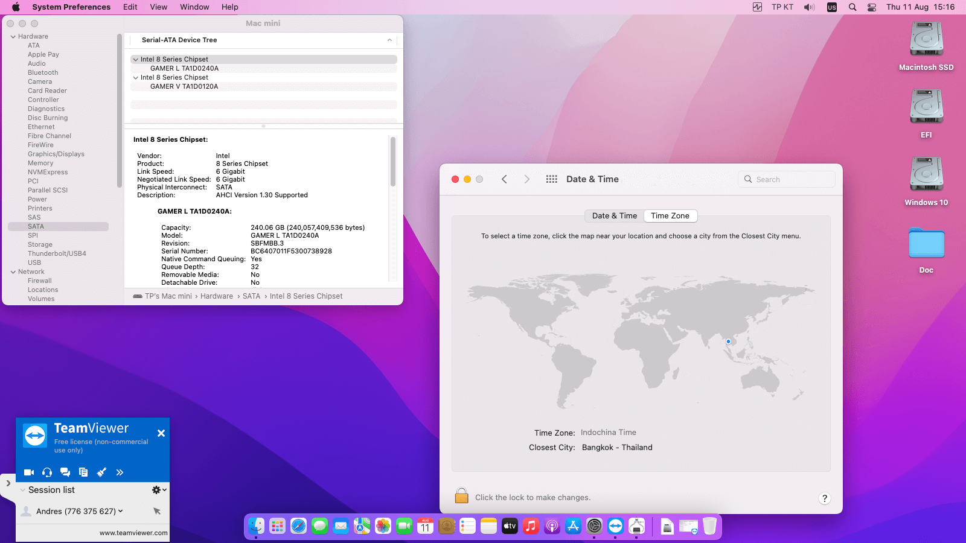Image resolution: width=966 pixels, height=543 pixels.
Task: Collapse the first Intel 8 Series Chipset
Action: (136, 60)
